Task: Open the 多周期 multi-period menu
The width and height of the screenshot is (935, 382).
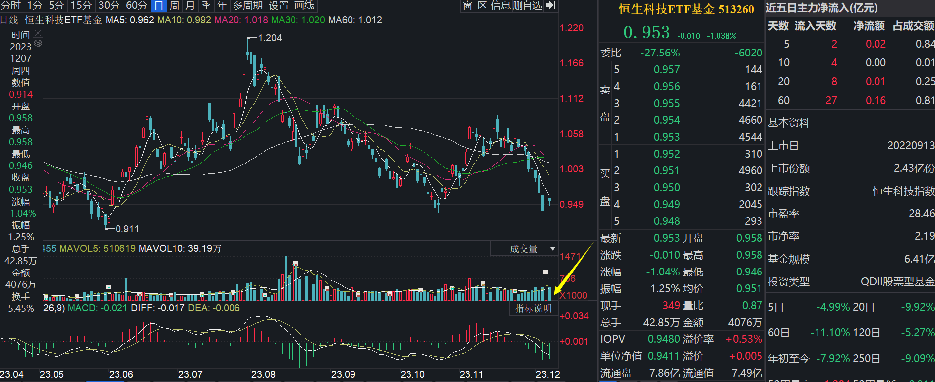Action: click(x=248, y=5)
